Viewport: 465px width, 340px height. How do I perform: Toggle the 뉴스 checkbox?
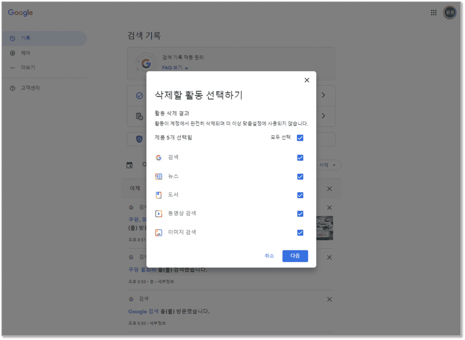(300, 176)
